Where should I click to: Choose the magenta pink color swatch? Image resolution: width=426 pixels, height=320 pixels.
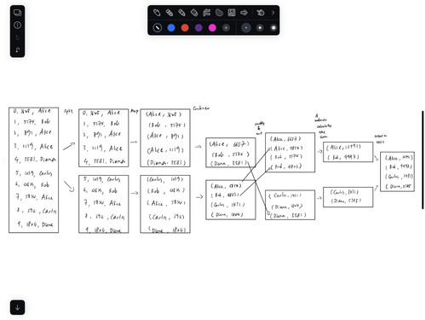[212, 27]
